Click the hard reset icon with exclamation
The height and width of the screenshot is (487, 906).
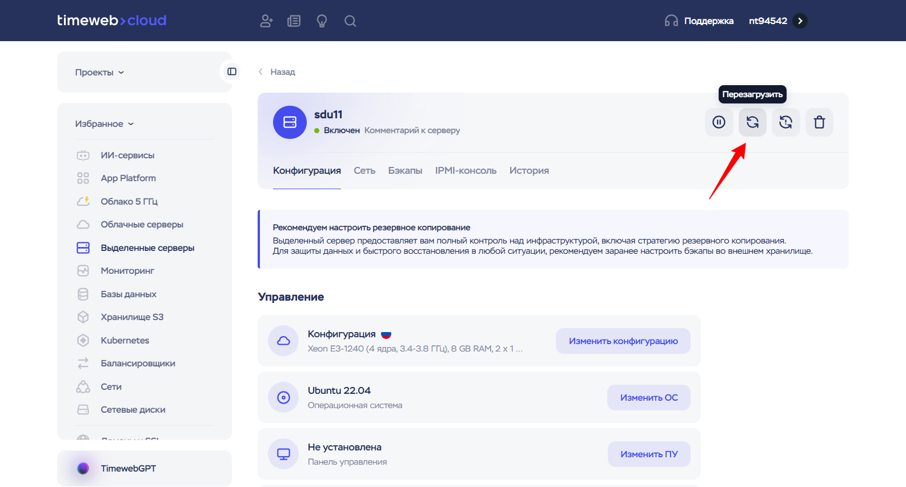[x=786, y=122]
